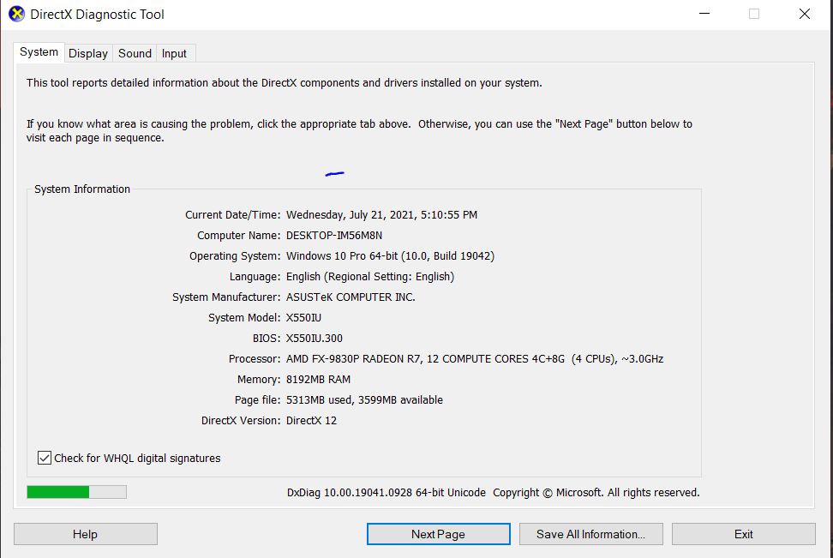Click the disabled maximize window button

tap(754, 14)
